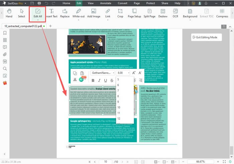Open the font name dropdown GothamNarro...
The width and height of the screenshot is (234, 164).
(x=103, y=73)
